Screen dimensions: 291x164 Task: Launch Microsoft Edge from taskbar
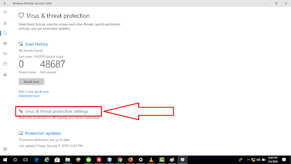tap(36, 160)
